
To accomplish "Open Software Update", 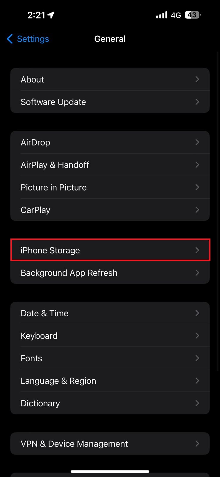I will pyautogui.click(x=110, y=102).
